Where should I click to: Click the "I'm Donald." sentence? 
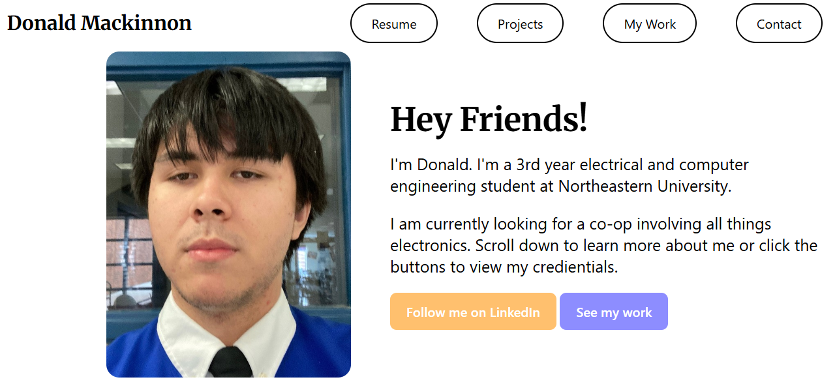431,165
